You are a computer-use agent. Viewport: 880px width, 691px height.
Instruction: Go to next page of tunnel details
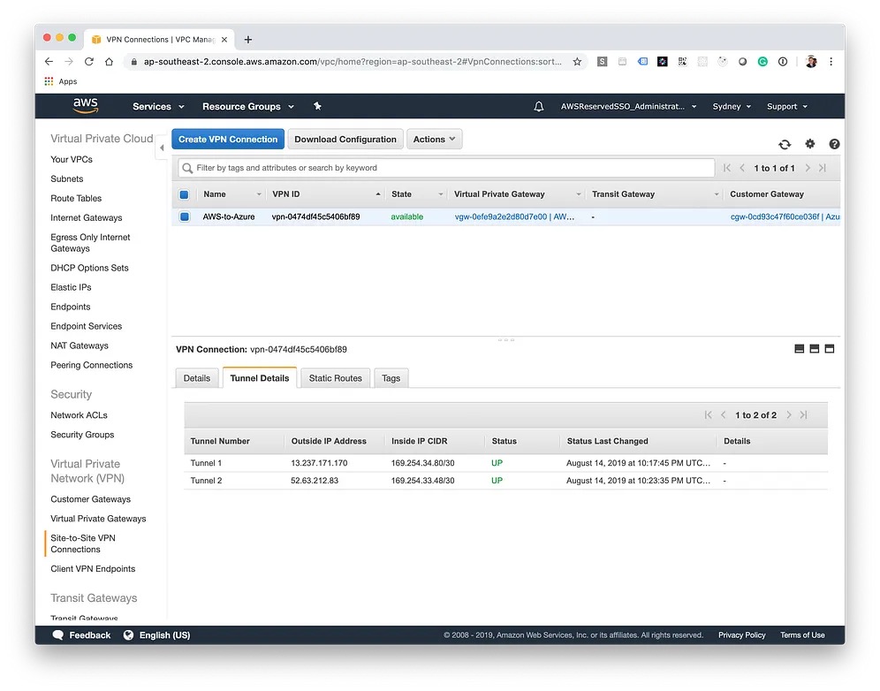pos(788,414)
